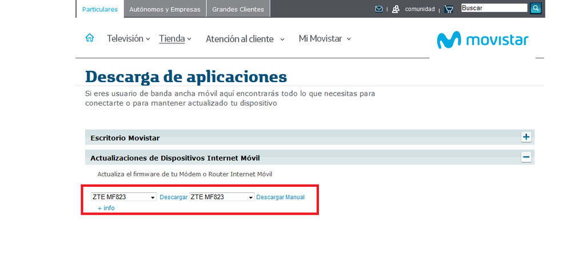Click the Descargar firmware link
Screen dimensions: 571x258
pos(173,197)
